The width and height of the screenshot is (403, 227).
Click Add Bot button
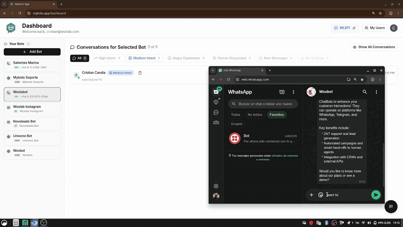coord(32,52)
